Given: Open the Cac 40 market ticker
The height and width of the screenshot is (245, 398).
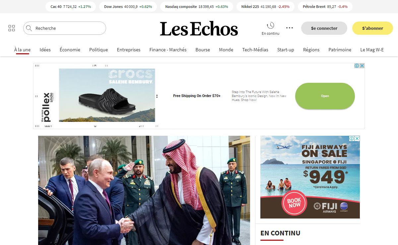Looking at the screenshot, I should 70,7.
